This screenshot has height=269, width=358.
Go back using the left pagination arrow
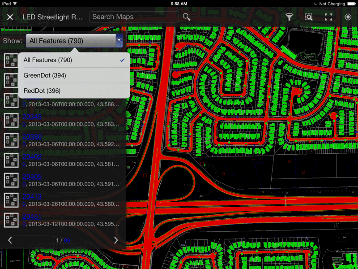tap(10, 240)
